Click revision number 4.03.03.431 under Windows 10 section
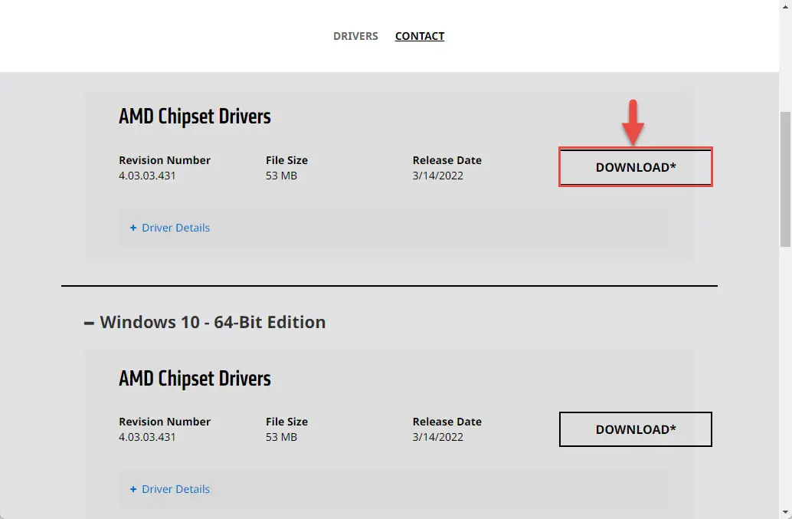792x519 pixels. (x=147, y=437)
